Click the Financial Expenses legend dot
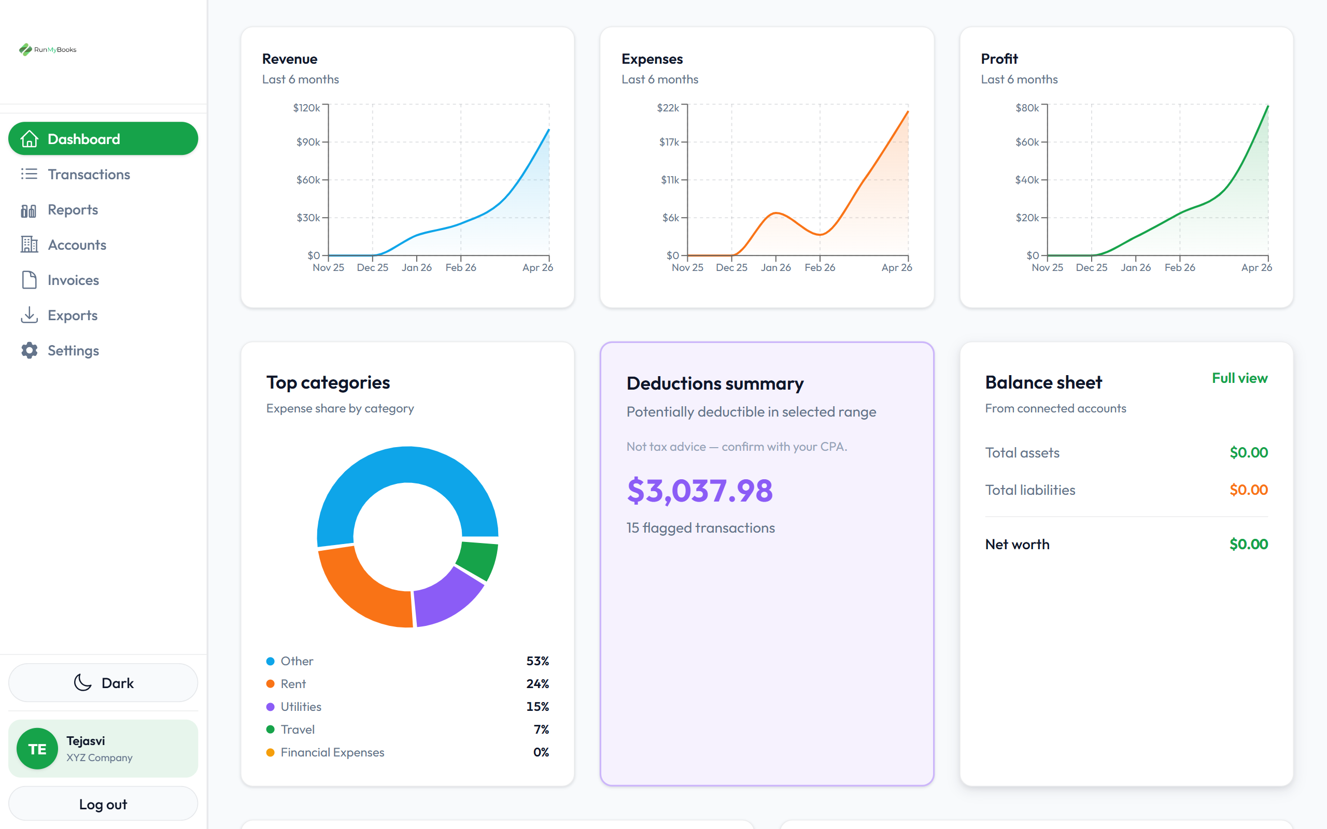Image resolution: width=1327 pixels, height=829 pixels. (x=271, y=752)
